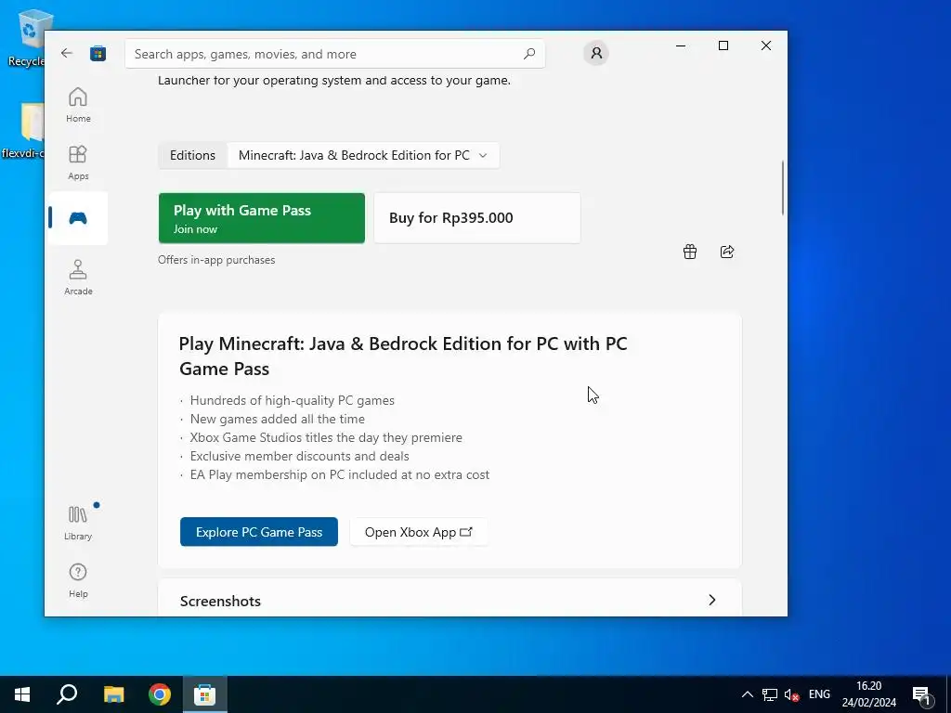951x713 pixels.
Task: Click Microsoft Store taskbar icon
Action: pyautogui.click(x=205, y=694)
